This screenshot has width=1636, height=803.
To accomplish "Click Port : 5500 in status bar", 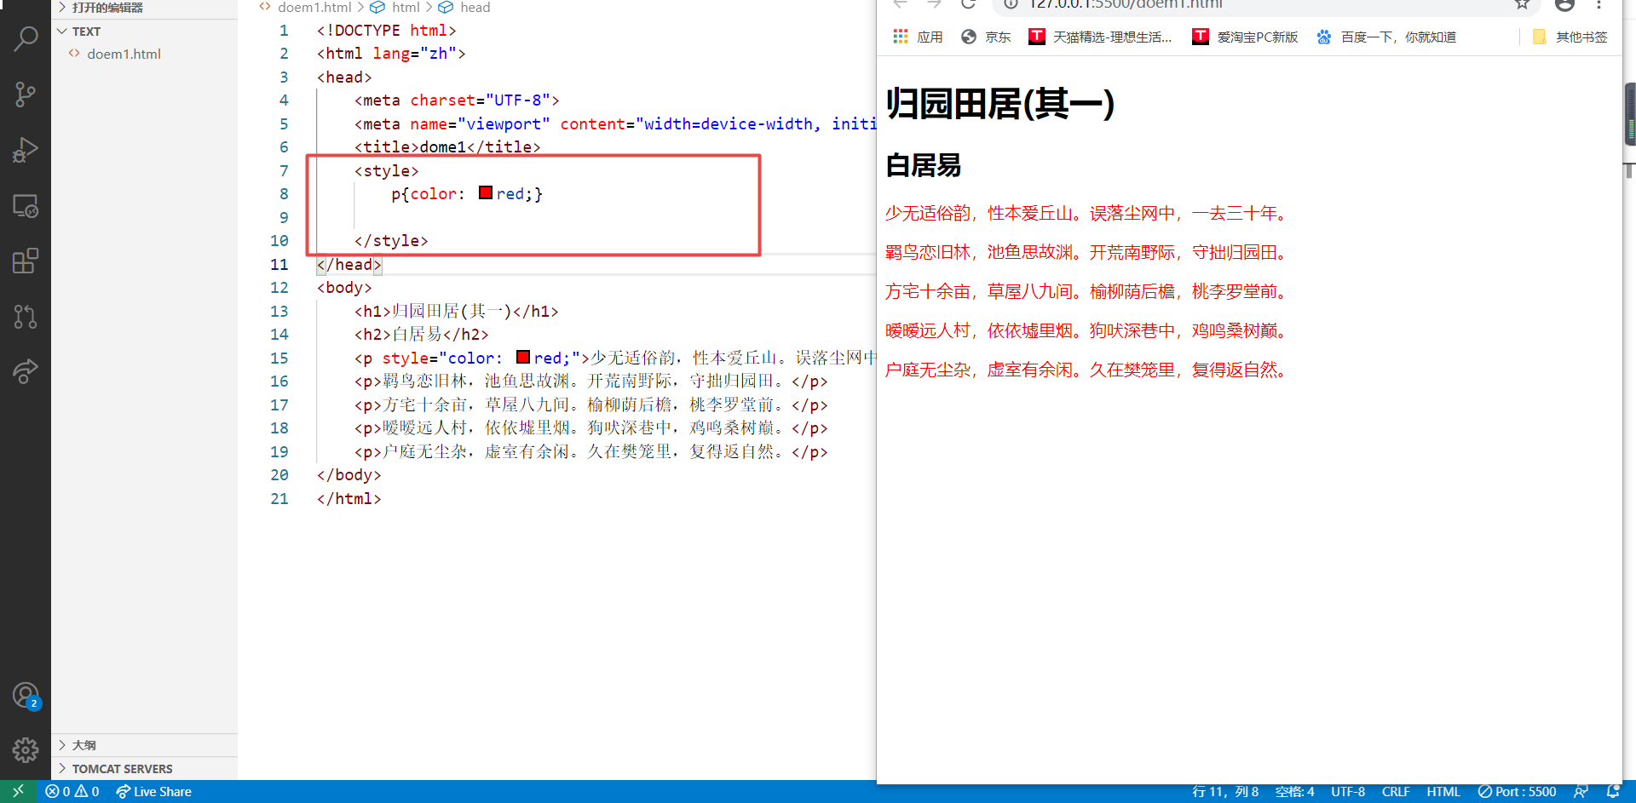I will [x=1517, y=791].
